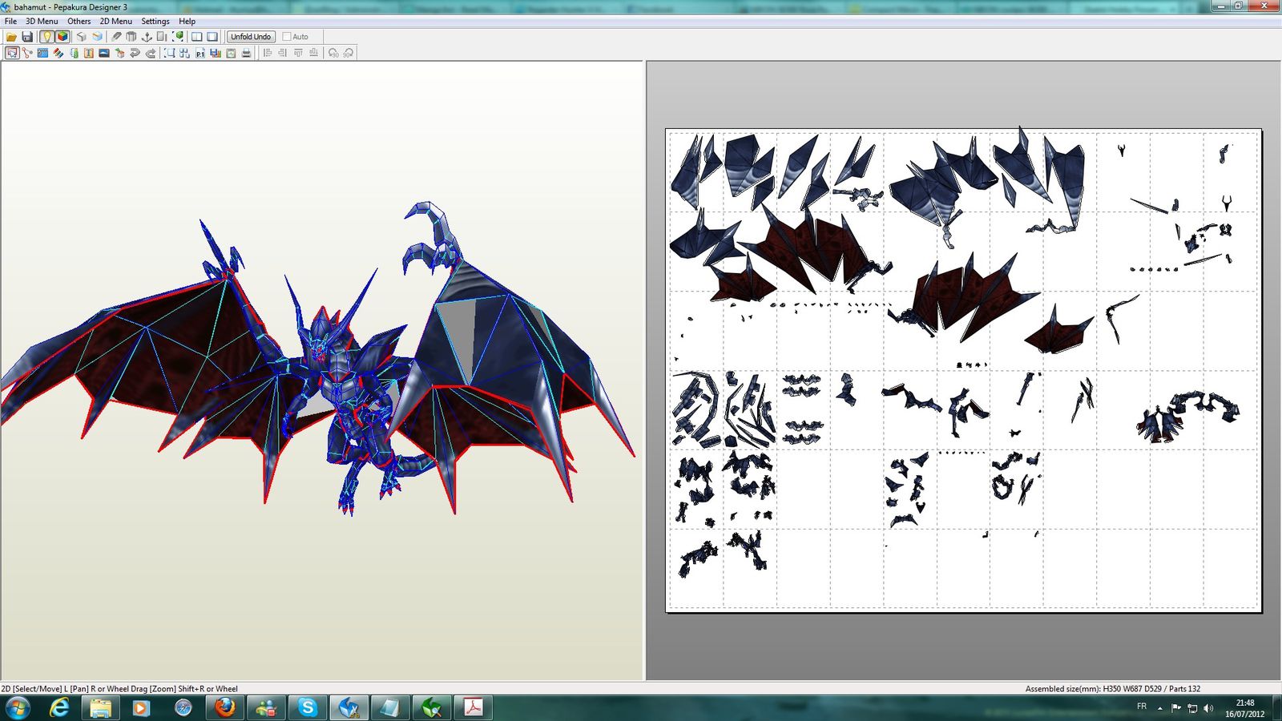Open the 3D Menu
1282x721 pixels.
pyautogui.click(x=42, y=22)
